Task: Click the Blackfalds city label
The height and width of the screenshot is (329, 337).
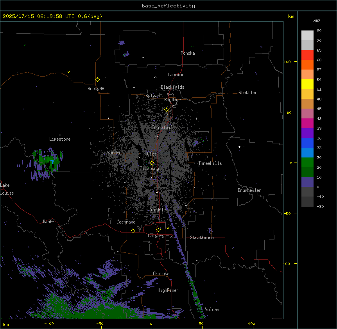Action: 172,87
